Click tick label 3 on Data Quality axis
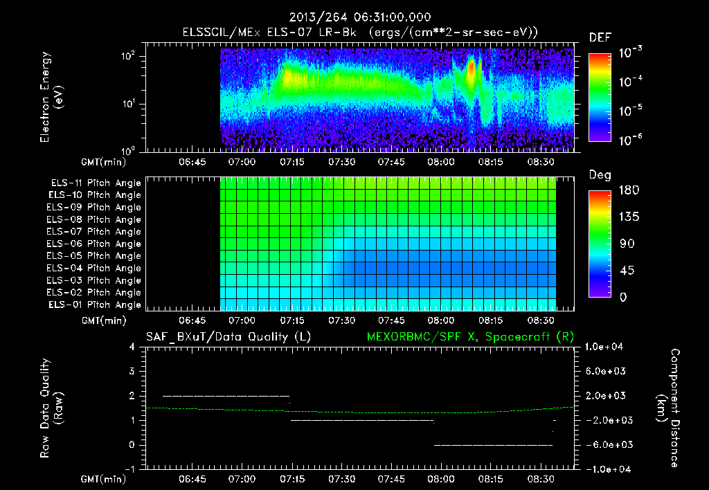This screenshot has height=490, width=709. [x=132, y=371]
